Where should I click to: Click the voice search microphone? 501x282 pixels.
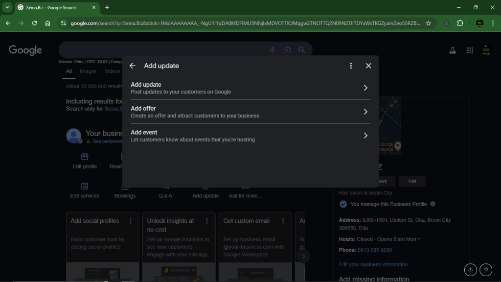coord(272,49)
